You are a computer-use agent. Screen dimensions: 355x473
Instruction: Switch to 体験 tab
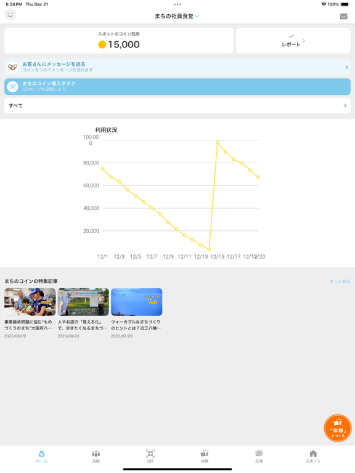pos(205,456)
